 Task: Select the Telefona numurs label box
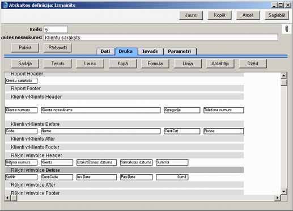(224, 110)
